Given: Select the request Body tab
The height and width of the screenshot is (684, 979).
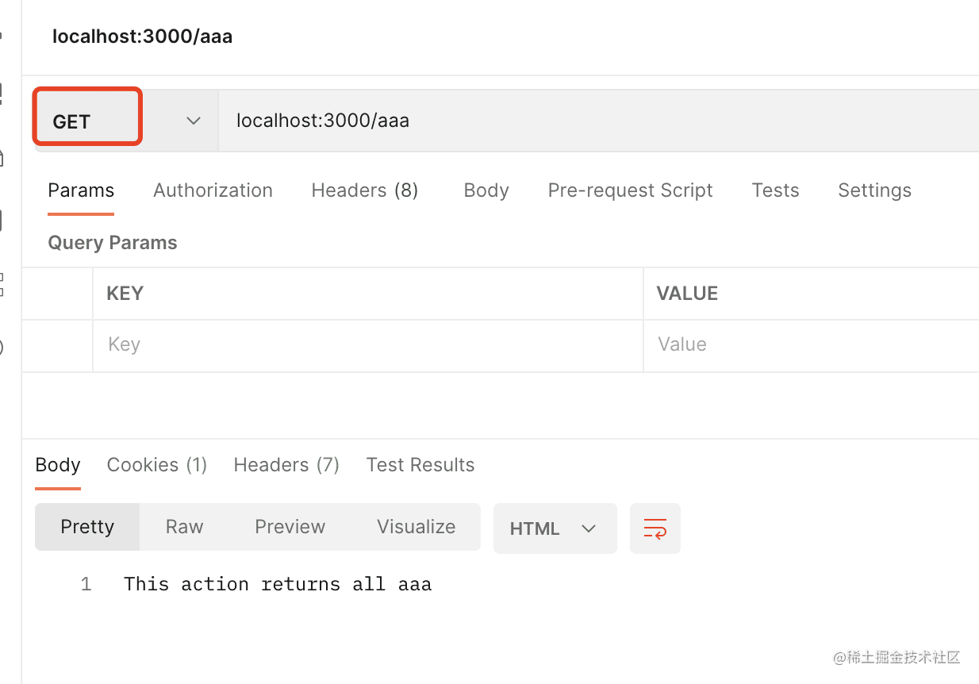Looking at the screenshot, I should pyautogui.click(x=486, y=190).
